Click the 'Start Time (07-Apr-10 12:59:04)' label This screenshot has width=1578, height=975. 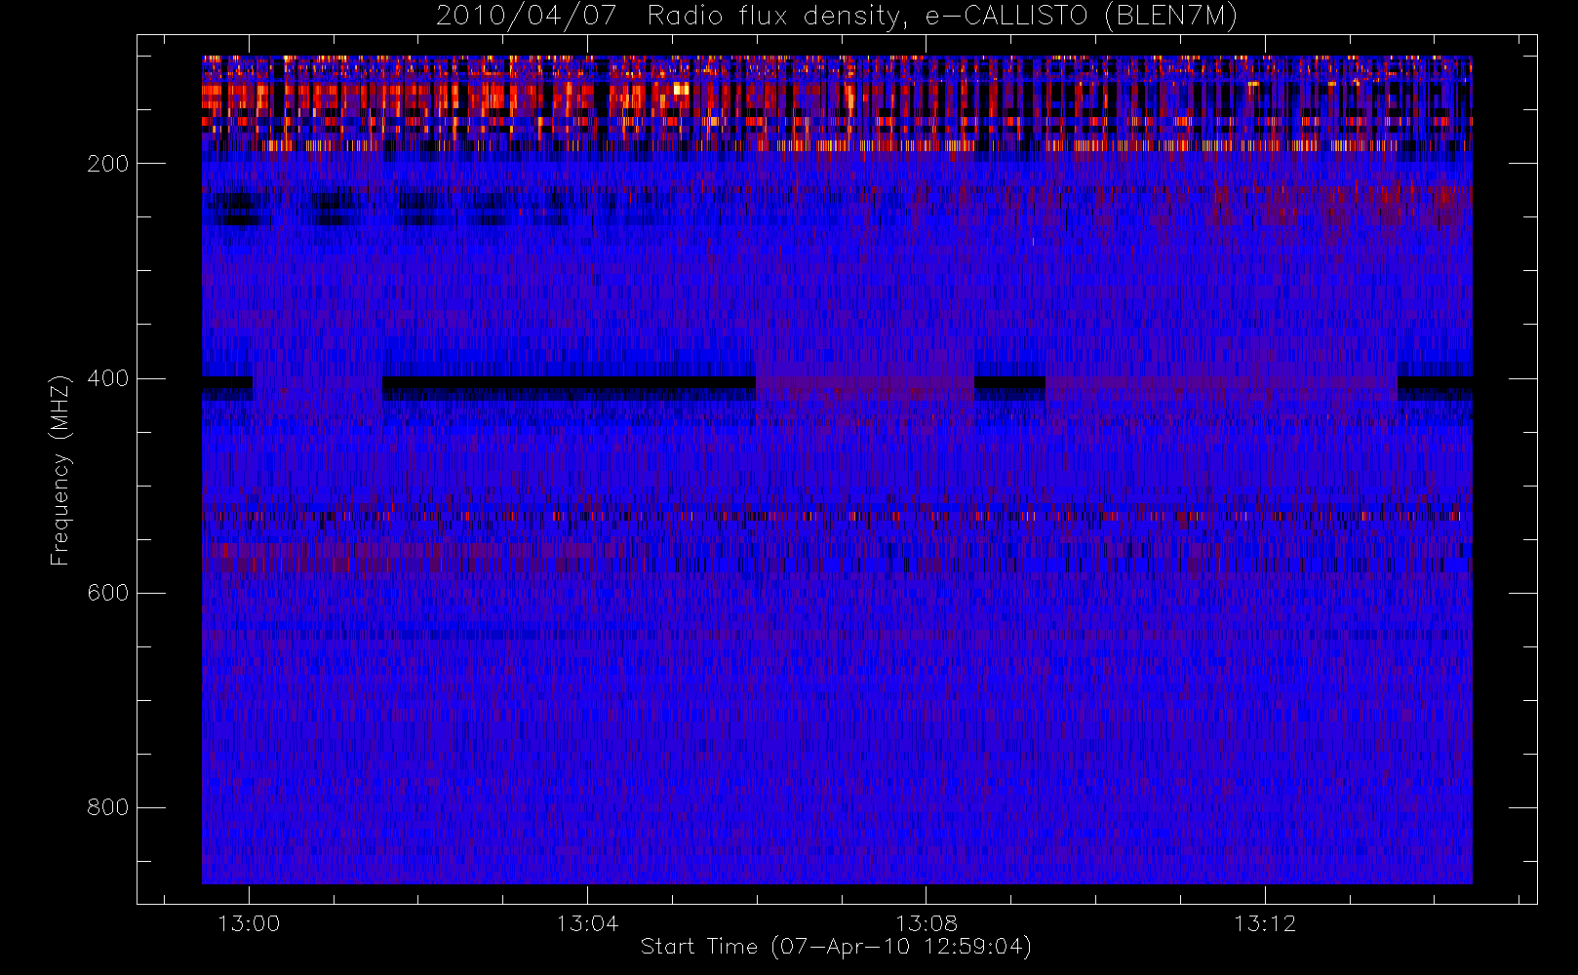(x=836, y=947)
